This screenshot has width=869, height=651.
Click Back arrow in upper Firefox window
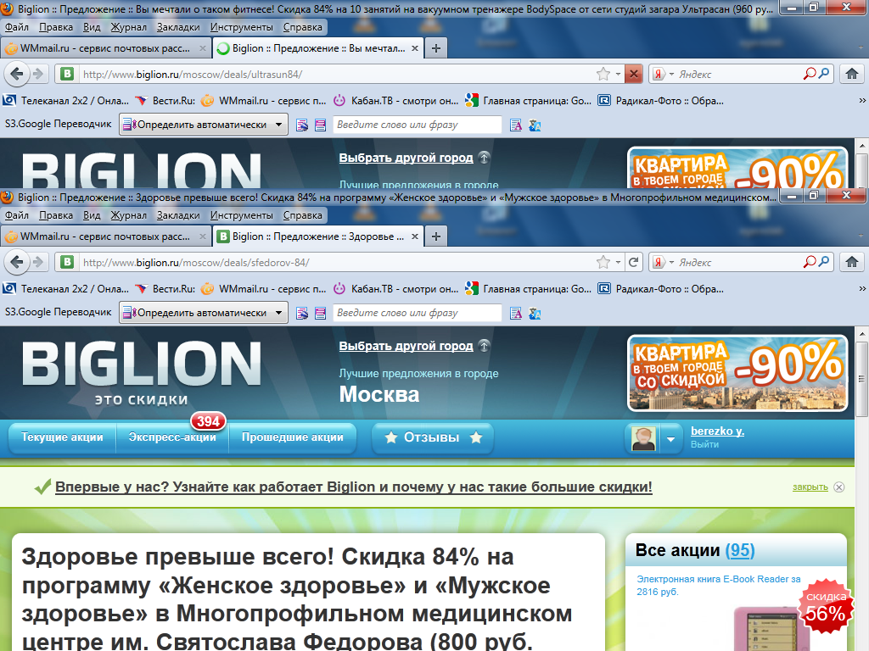[17, 74]
